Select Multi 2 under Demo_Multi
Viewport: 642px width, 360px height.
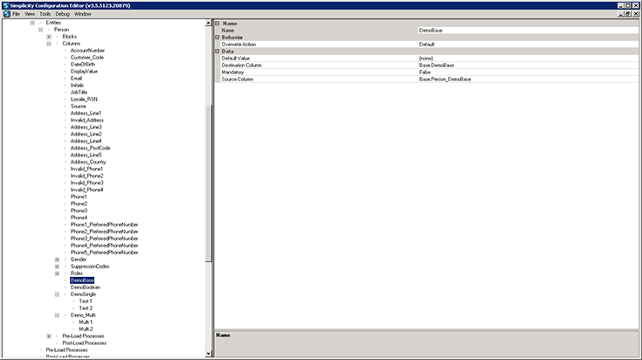tap(86, 329)
